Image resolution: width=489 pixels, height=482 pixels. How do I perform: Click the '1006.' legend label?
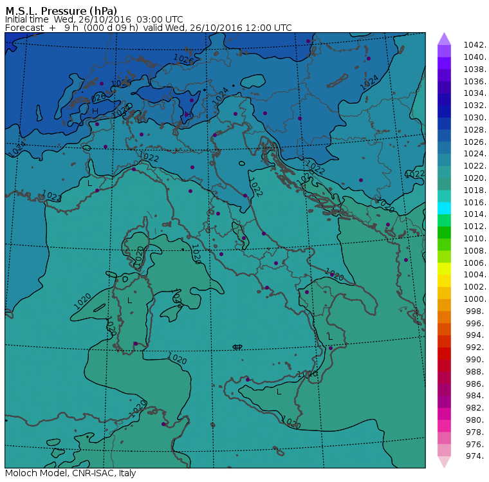[475, 263]
